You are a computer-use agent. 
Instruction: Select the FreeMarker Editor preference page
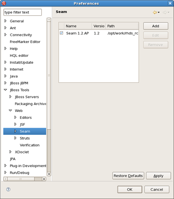tap(25, 42)
